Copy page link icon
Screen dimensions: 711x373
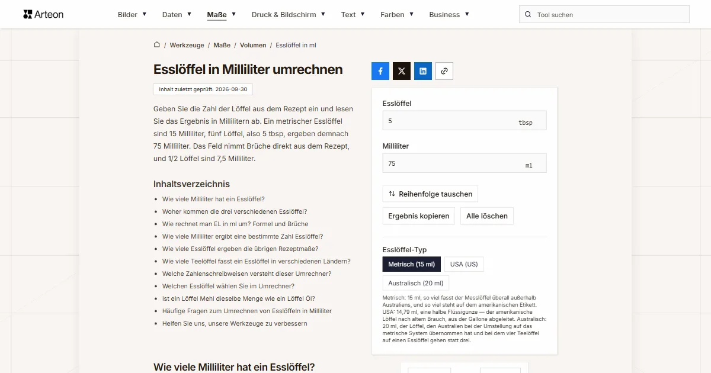[x=444, y=71]
